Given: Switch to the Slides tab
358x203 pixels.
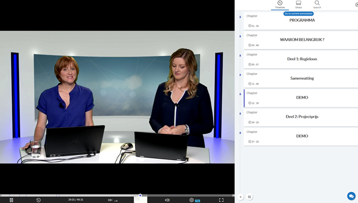Looking at the screenshot, I should [298, 4].
